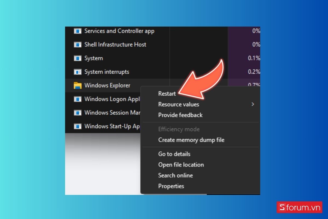Select the System interrupts process name
This screenshot has width=328, height=219.
pyautogui.click(x=107, y=72)
